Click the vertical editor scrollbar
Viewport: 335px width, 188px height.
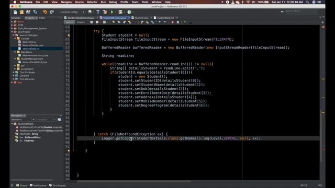(321, 136)
